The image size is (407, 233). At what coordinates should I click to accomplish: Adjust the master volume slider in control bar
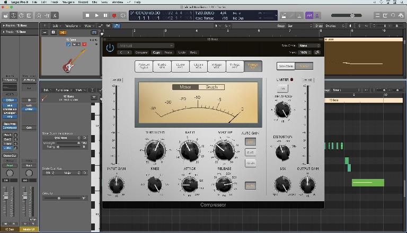click(x=346, y=15)
